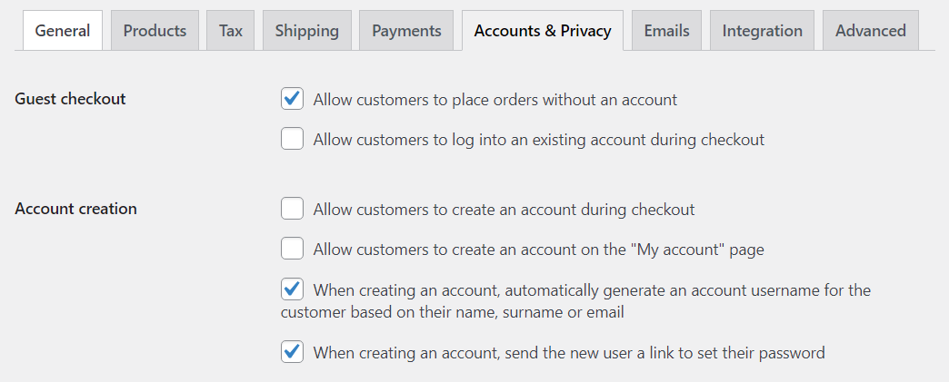This screenshot has height=382, width=949.
Task: Uncheck the automatically generate account username checkbox
Action: [292, 289]
